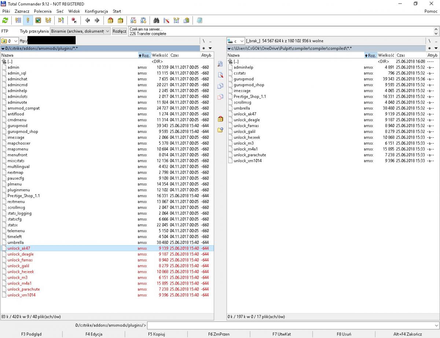440x338 pixels.
Task: Toggle the directory tree view icon
Action: click(48, 21)
